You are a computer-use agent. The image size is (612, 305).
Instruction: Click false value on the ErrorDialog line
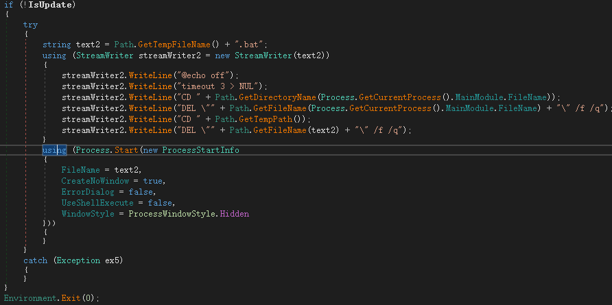141,192
